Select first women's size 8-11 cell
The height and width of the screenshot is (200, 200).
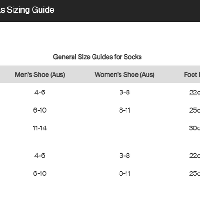[125, 110]
